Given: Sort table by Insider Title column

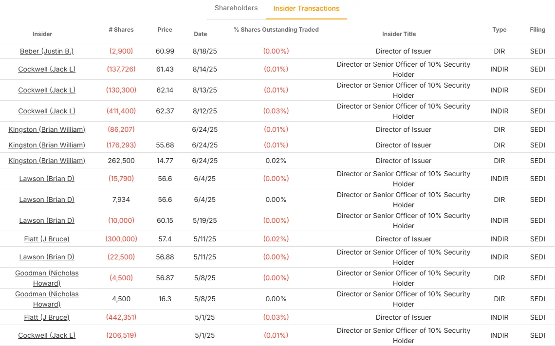Looking at the screenshot, I should point(399,34).
